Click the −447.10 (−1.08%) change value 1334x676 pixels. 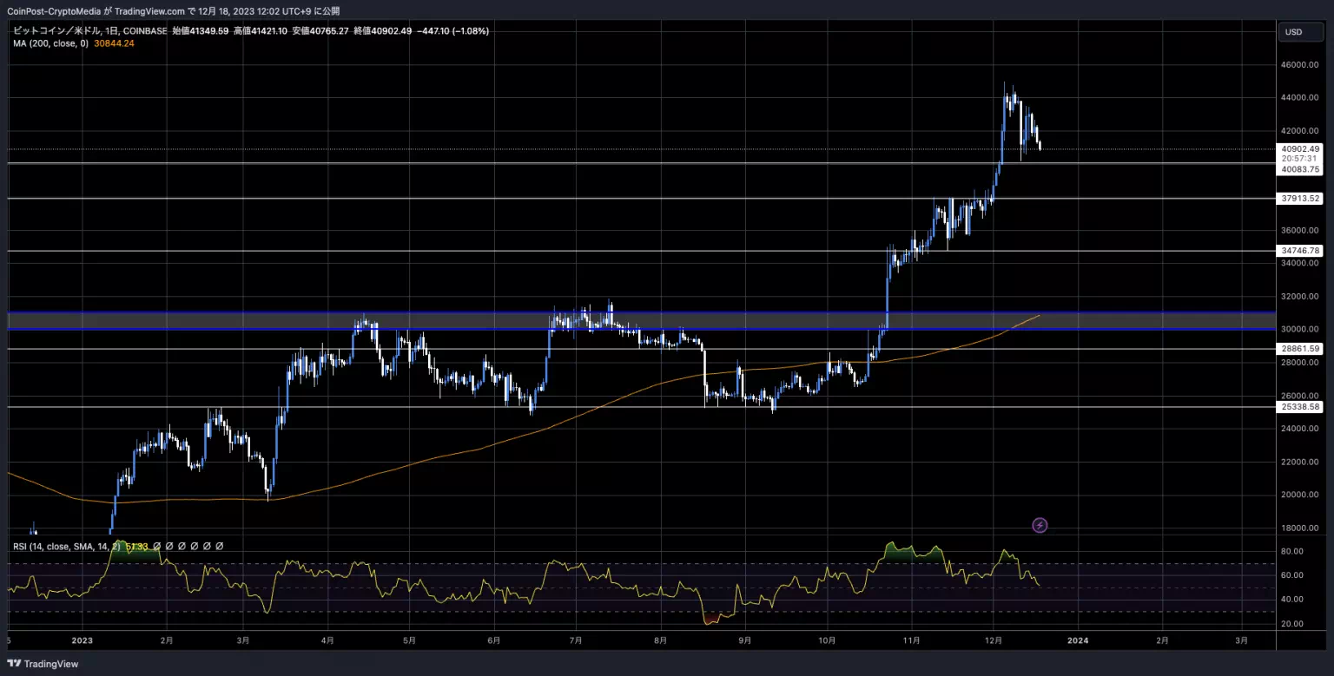452,30
